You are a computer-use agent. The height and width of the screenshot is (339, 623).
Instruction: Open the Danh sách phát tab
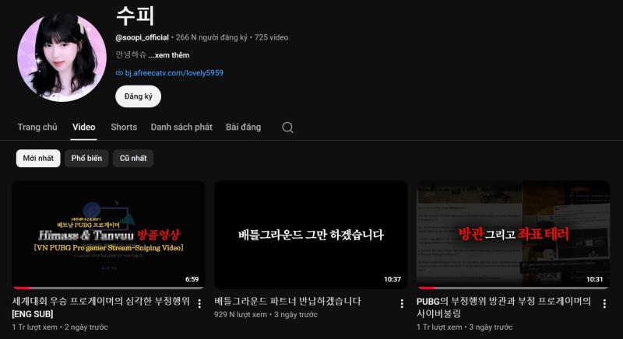[181, 127]
